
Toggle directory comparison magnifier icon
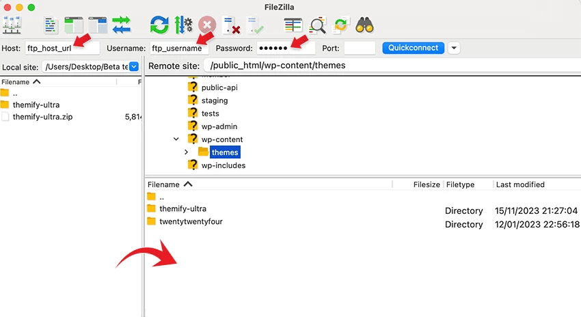pyautogui.click(x=317, y=25)
